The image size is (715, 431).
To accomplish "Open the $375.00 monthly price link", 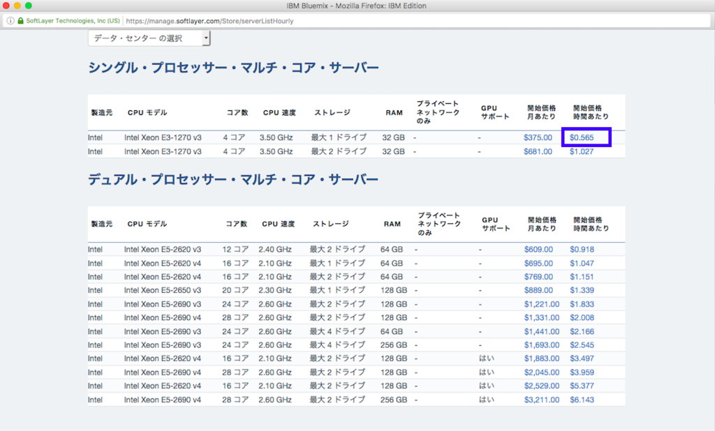I will 538,137.
